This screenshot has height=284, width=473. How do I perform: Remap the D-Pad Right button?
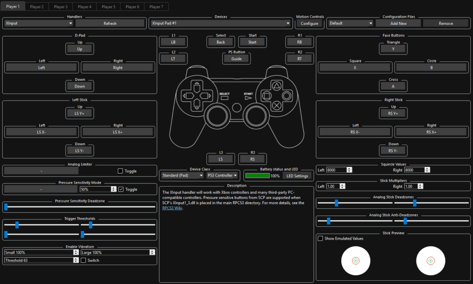[118, 67]
